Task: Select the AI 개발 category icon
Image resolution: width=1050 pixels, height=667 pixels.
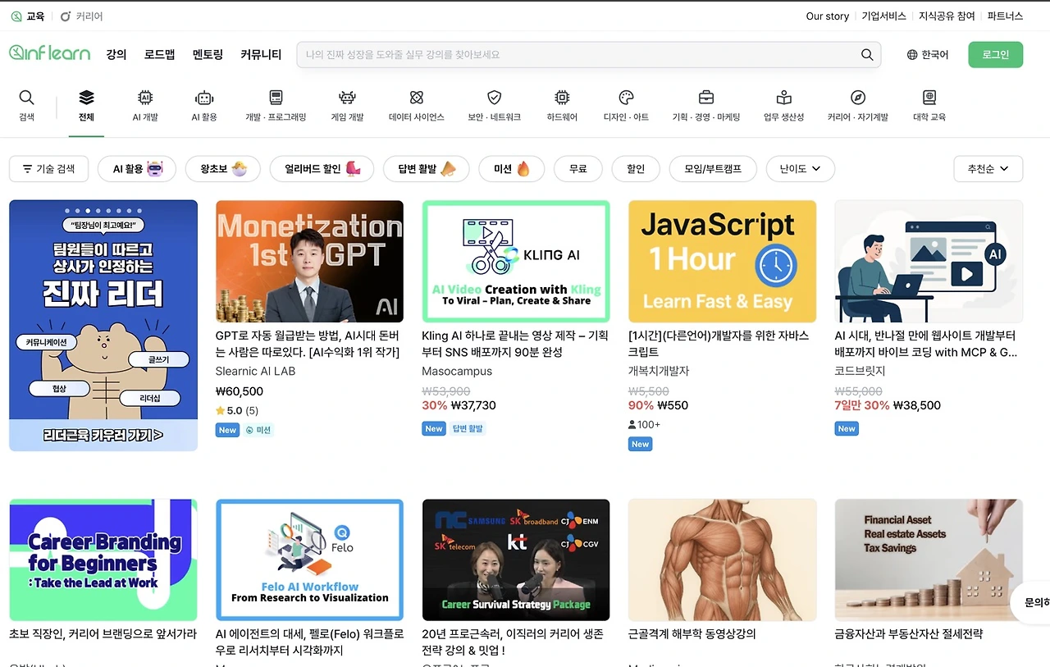Action: tap(145, 98)
